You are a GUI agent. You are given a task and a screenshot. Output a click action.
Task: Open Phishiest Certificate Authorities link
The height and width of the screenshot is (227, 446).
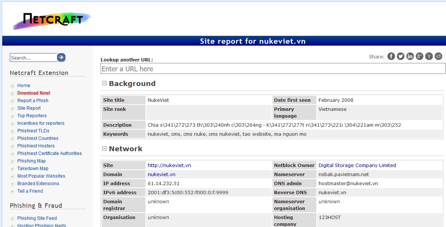click(x=50, y=153)
